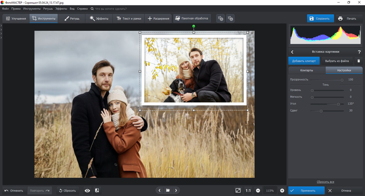Go to next image with right chevron
This screenshot has width=365, height=196.
click(176, 191)
